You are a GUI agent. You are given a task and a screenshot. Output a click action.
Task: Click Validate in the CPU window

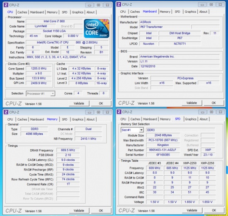[x=79, y=103]
